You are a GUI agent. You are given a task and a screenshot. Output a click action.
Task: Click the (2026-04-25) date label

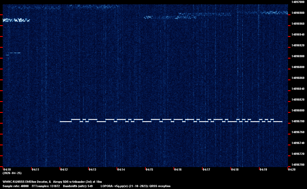[x=12, y=173]
